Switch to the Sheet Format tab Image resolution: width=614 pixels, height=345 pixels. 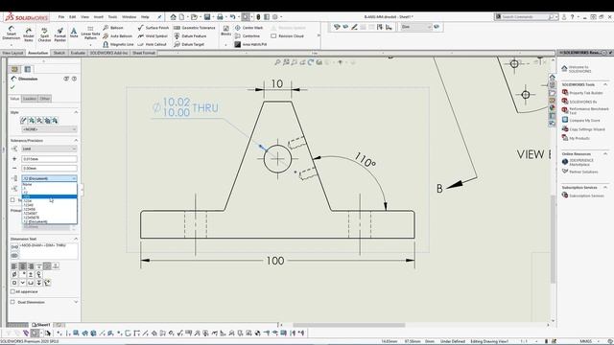[x=144, y=53]
